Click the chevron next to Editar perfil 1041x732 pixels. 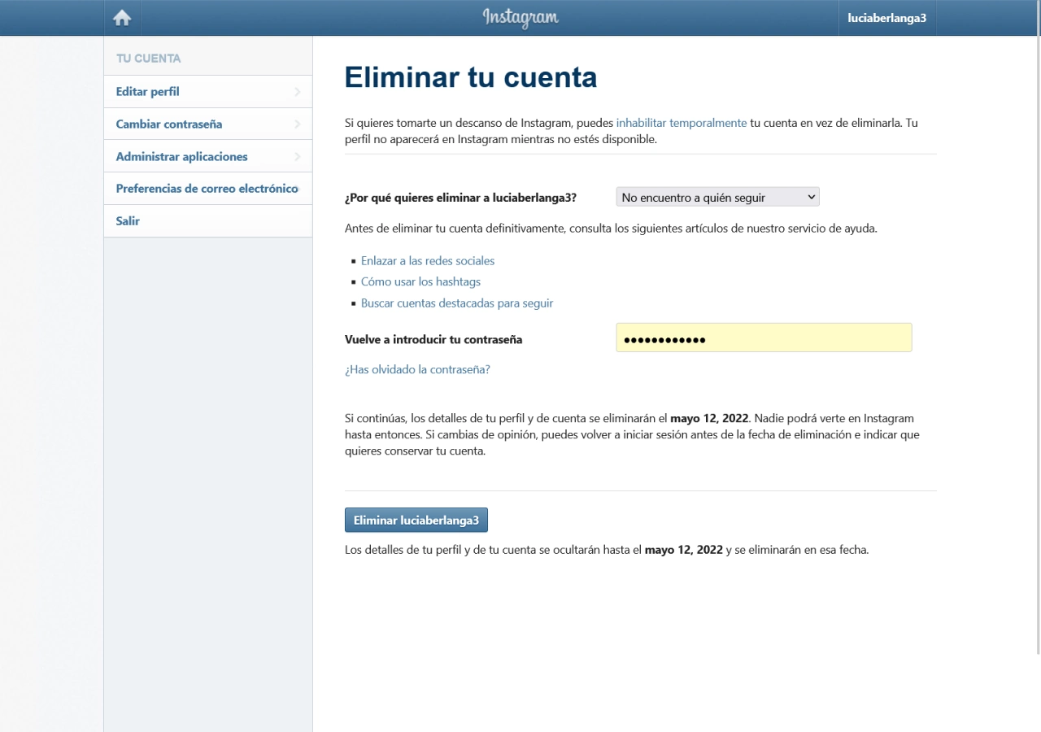click(298, 92)
